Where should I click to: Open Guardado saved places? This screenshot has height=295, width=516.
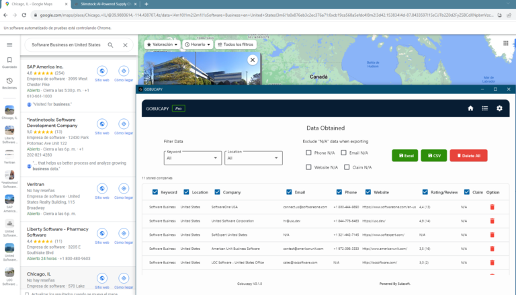pyautogui.click(x=9, y=62)
